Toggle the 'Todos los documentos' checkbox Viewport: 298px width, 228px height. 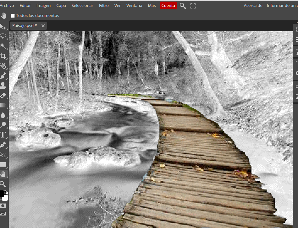(13, 15)
